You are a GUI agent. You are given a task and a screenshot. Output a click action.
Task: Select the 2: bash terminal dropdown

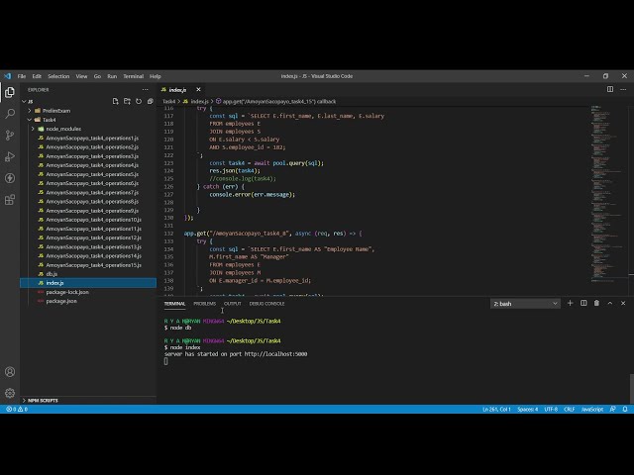[x=525, y=304]
